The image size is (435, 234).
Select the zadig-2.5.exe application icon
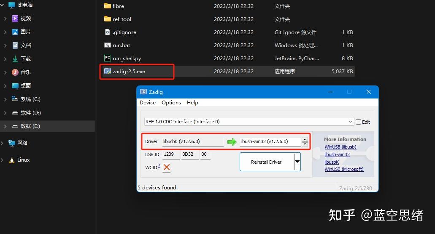[x=107, y=72]
